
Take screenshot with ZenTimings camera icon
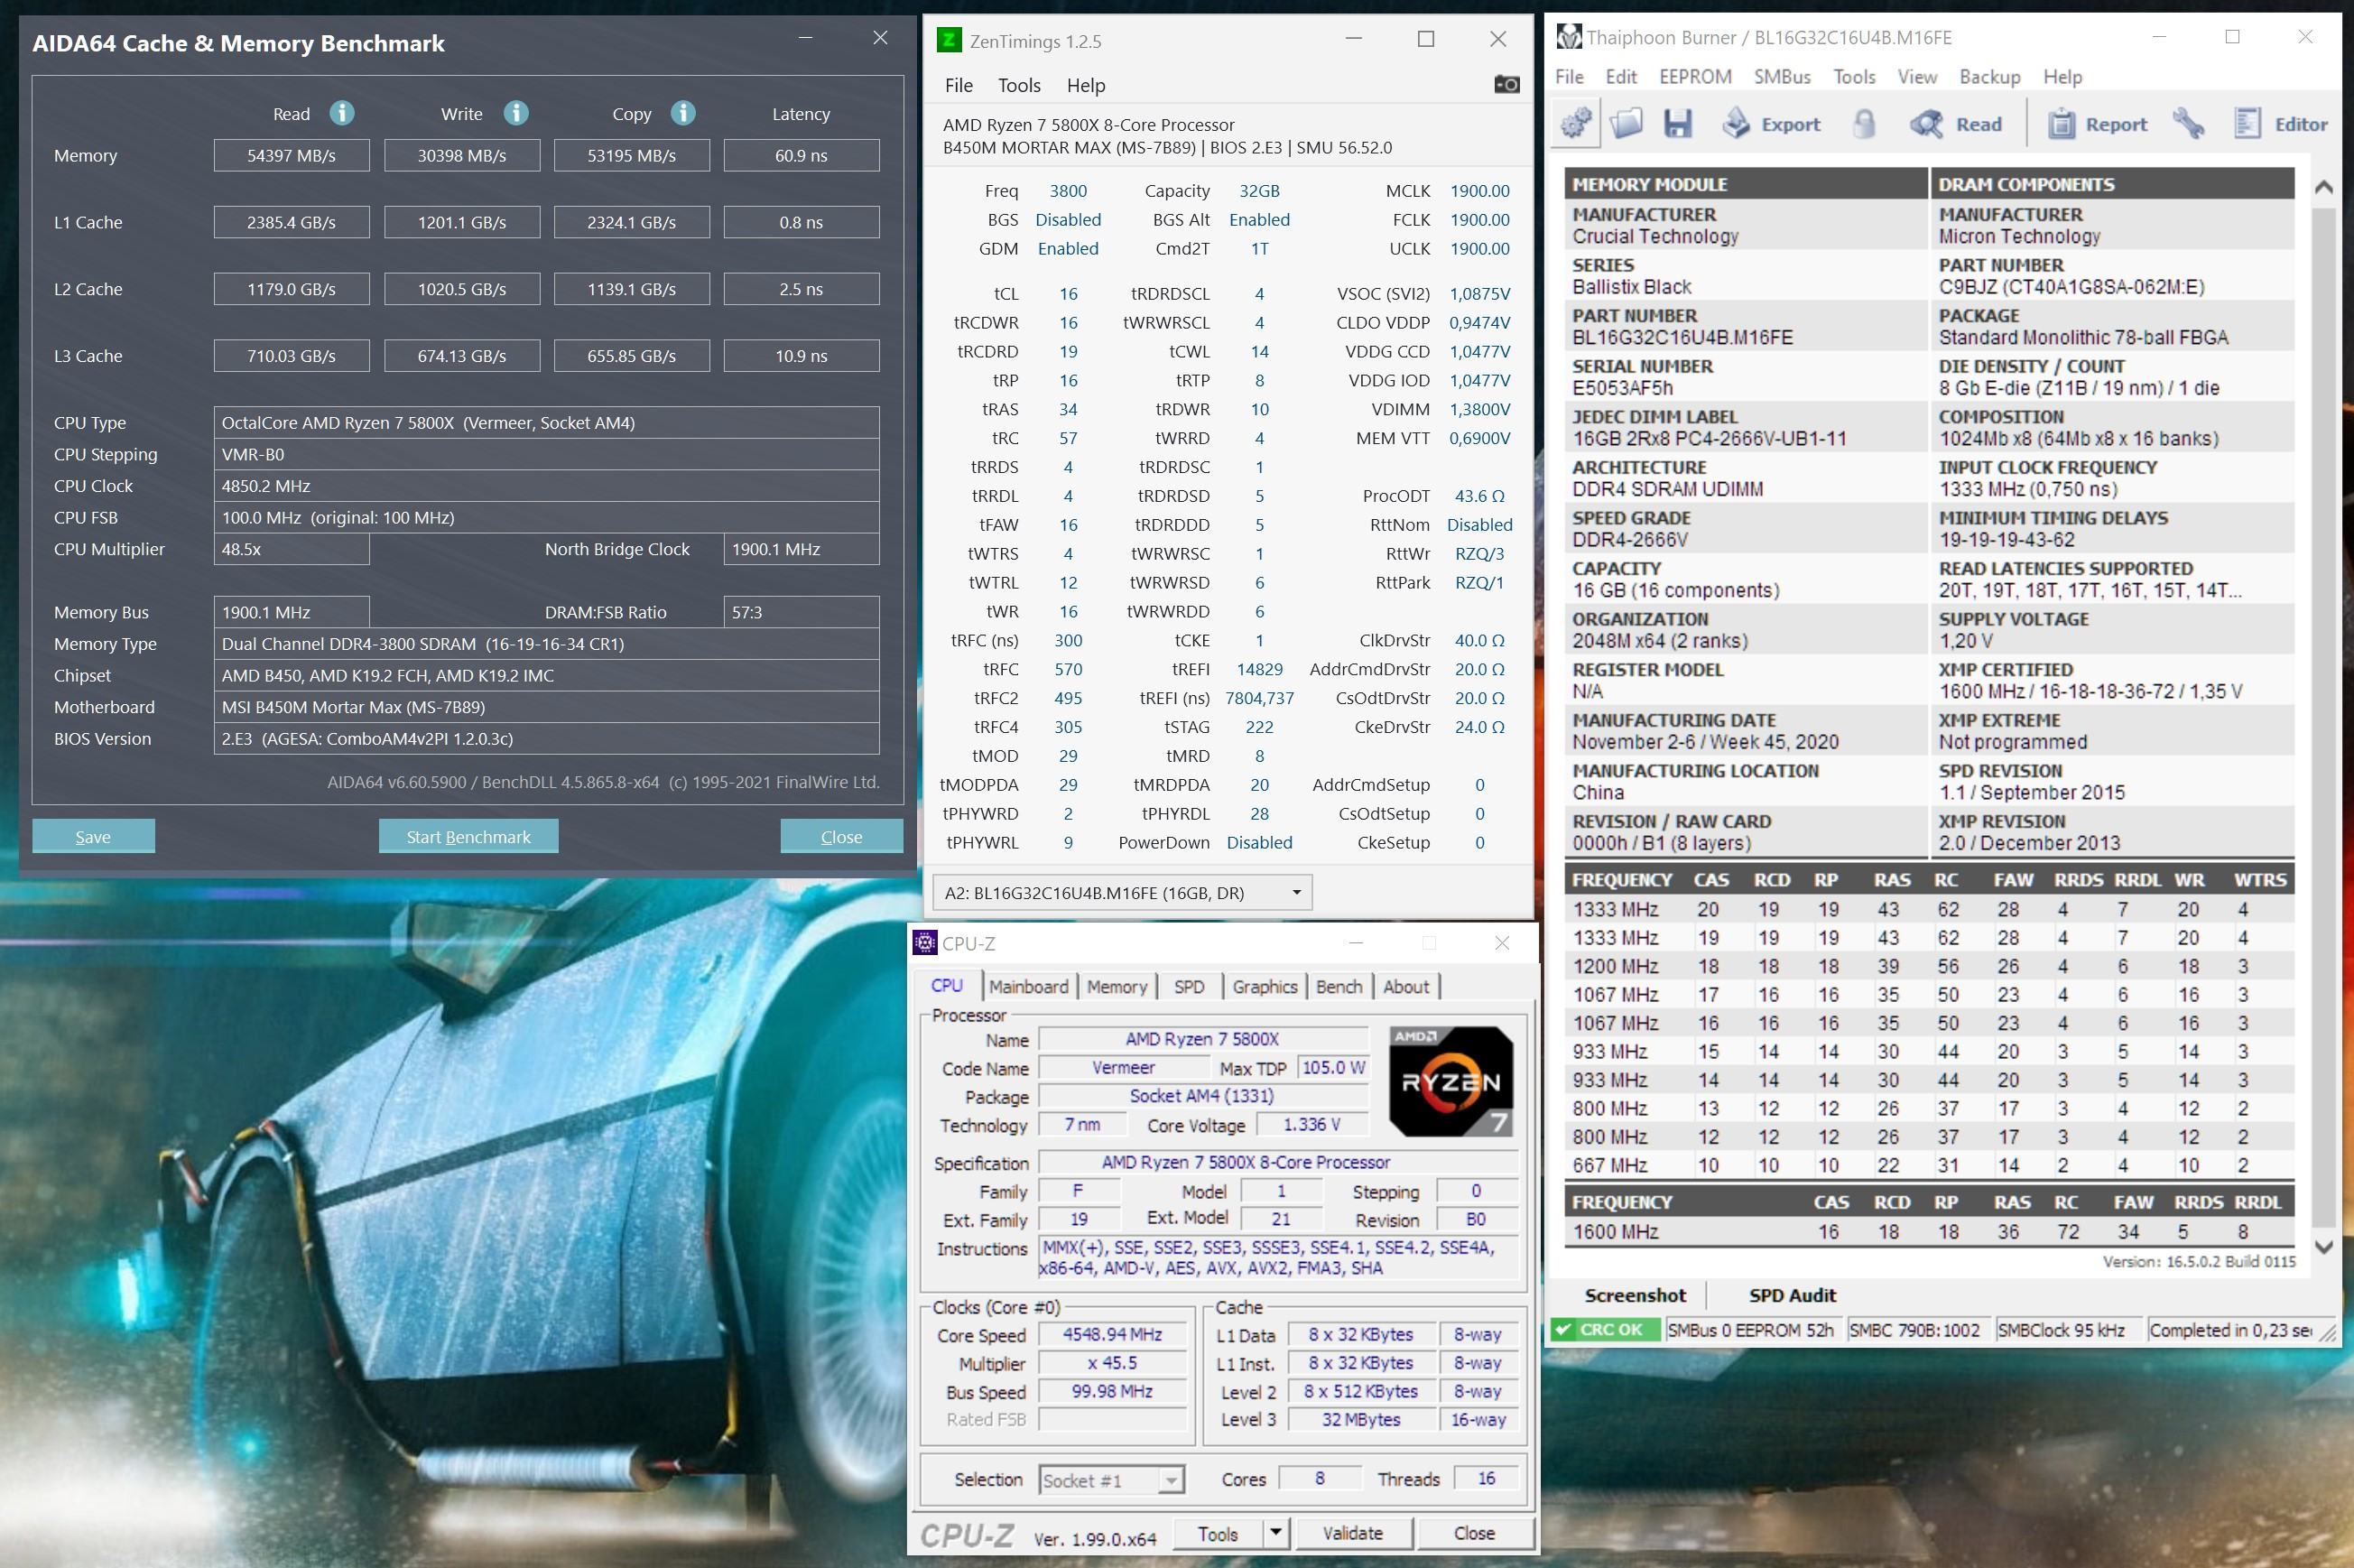tap(1506, 85)
